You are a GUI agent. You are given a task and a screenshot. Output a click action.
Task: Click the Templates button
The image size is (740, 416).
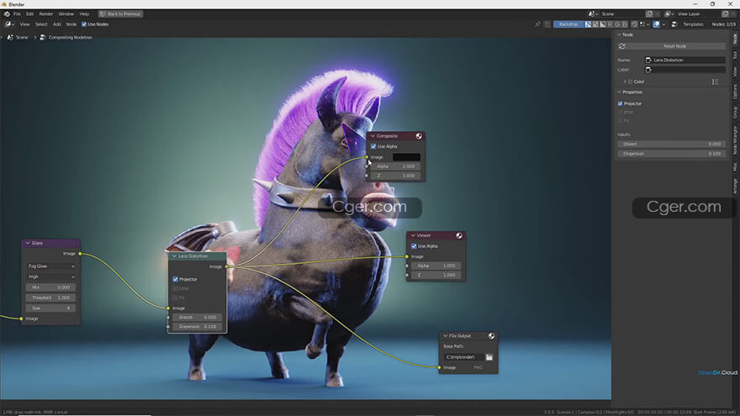click(693, 24)
